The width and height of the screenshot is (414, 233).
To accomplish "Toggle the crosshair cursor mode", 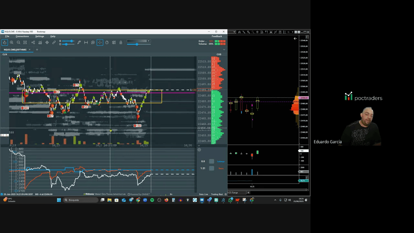I will (x=100, y=42).
